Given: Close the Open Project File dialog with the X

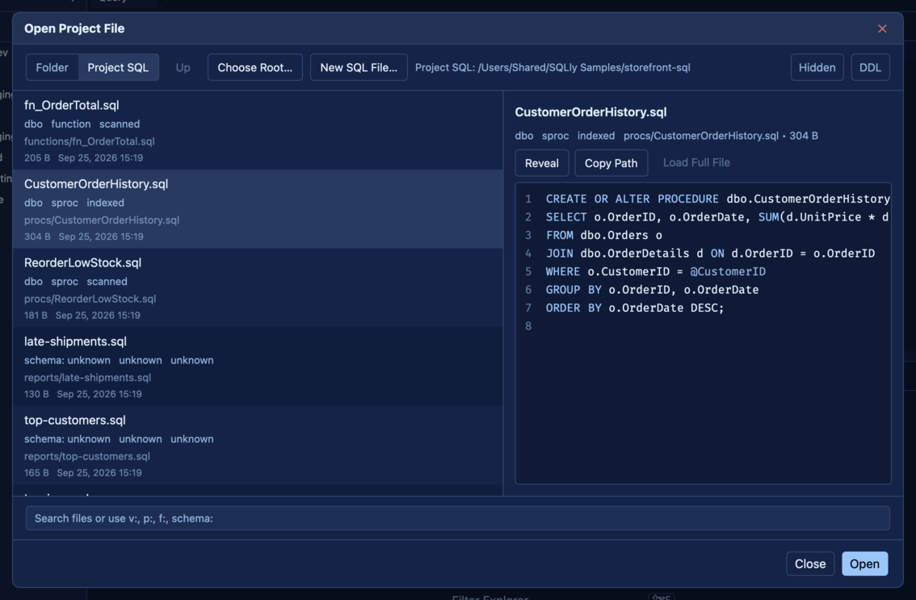Looking at the screenshot, I should (x=881, y=28).
